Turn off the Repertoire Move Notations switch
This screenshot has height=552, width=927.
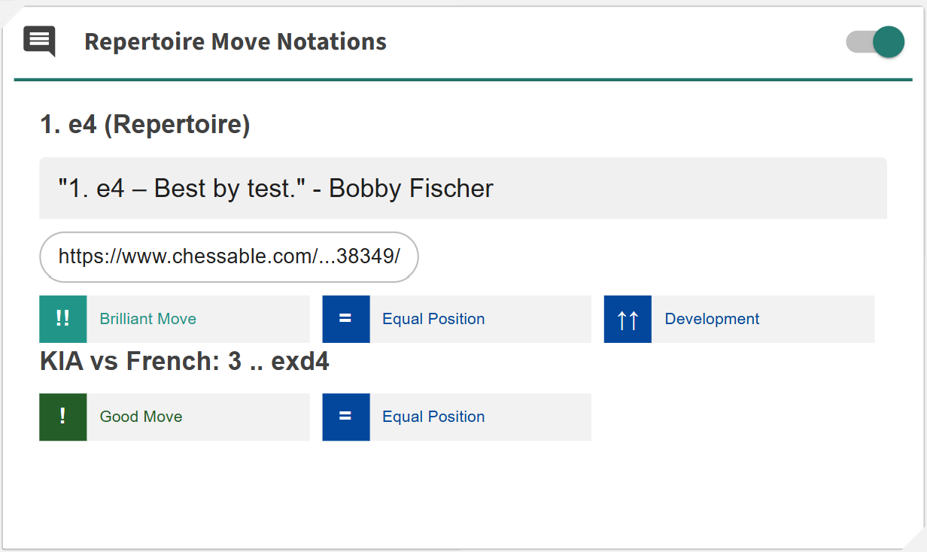pos(874,41)
